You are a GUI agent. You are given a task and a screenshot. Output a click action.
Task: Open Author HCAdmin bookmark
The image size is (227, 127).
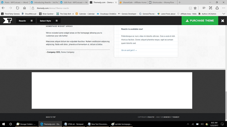(x=207, y=14)
